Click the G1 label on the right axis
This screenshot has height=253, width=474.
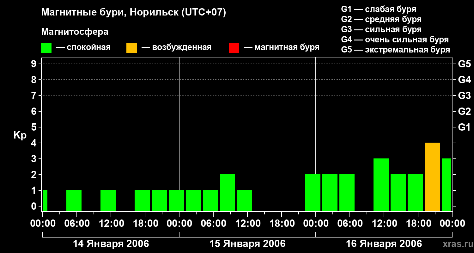pos(465,127)
